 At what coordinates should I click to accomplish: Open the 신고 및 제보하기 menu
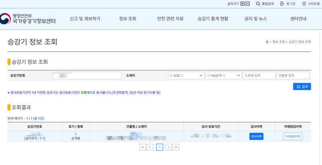tap(85, 19)
